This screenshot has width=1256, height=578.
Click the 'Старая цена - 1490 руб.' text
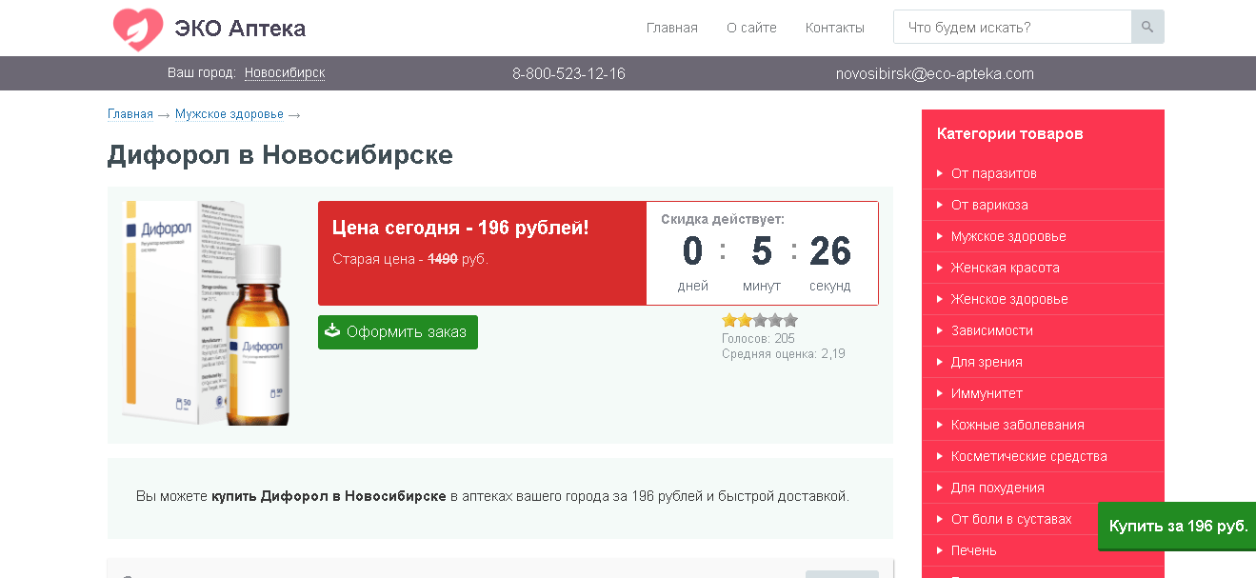tap(410, 259)
